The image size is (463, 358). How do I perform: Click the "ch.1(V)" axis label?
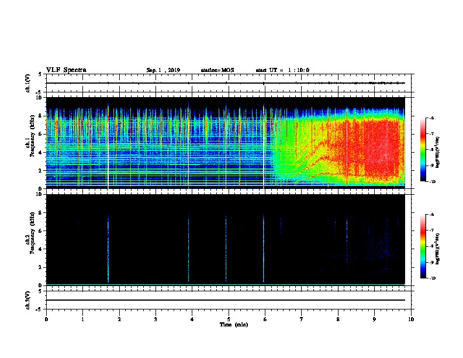[28, 83]
